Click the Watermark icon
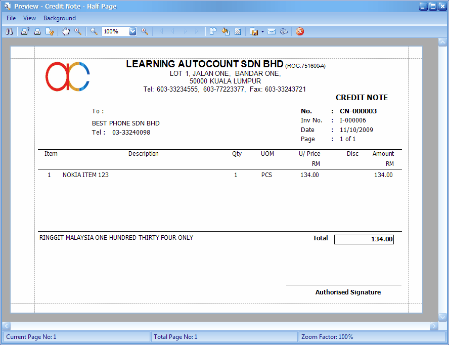449x345 pixels. click(x=238, y=31)
